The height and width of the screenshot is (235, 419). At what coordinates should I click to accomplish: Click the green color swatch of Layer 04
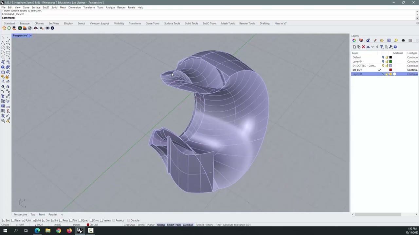tap(391, 61)
